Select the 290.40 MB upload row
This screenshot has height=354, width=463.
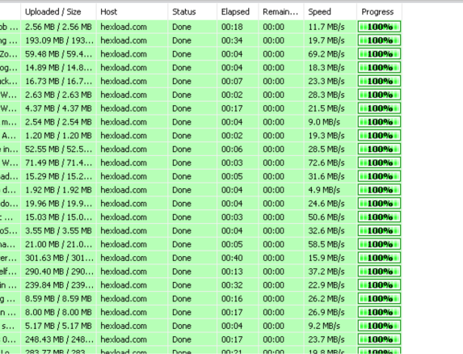coord(200,272)
